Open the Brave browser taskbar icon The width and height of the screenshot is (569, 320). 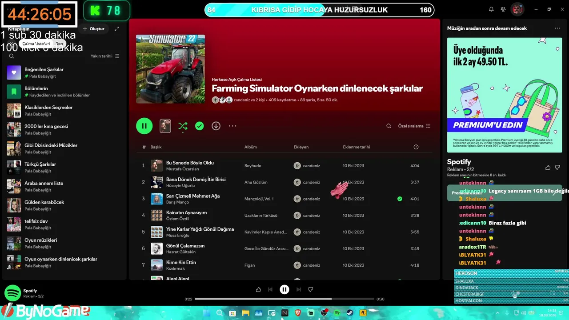click(297, 313)
